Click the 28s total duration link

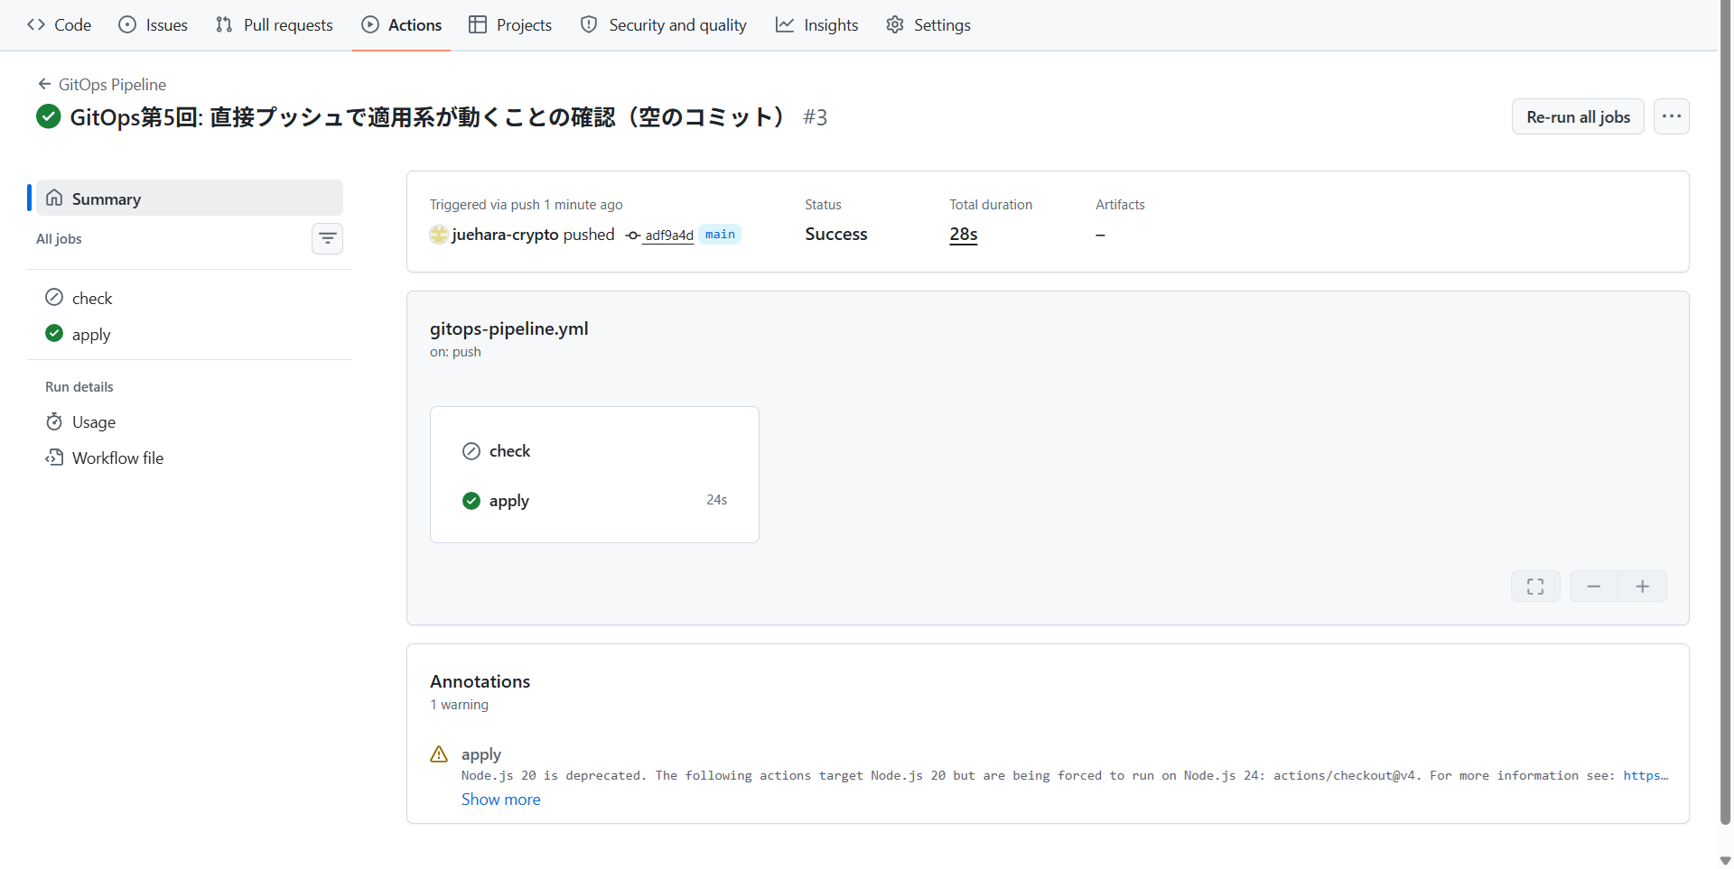[x=964, y=235]
